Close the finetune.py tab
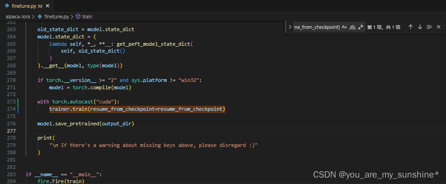 click(x=48, y=5)
